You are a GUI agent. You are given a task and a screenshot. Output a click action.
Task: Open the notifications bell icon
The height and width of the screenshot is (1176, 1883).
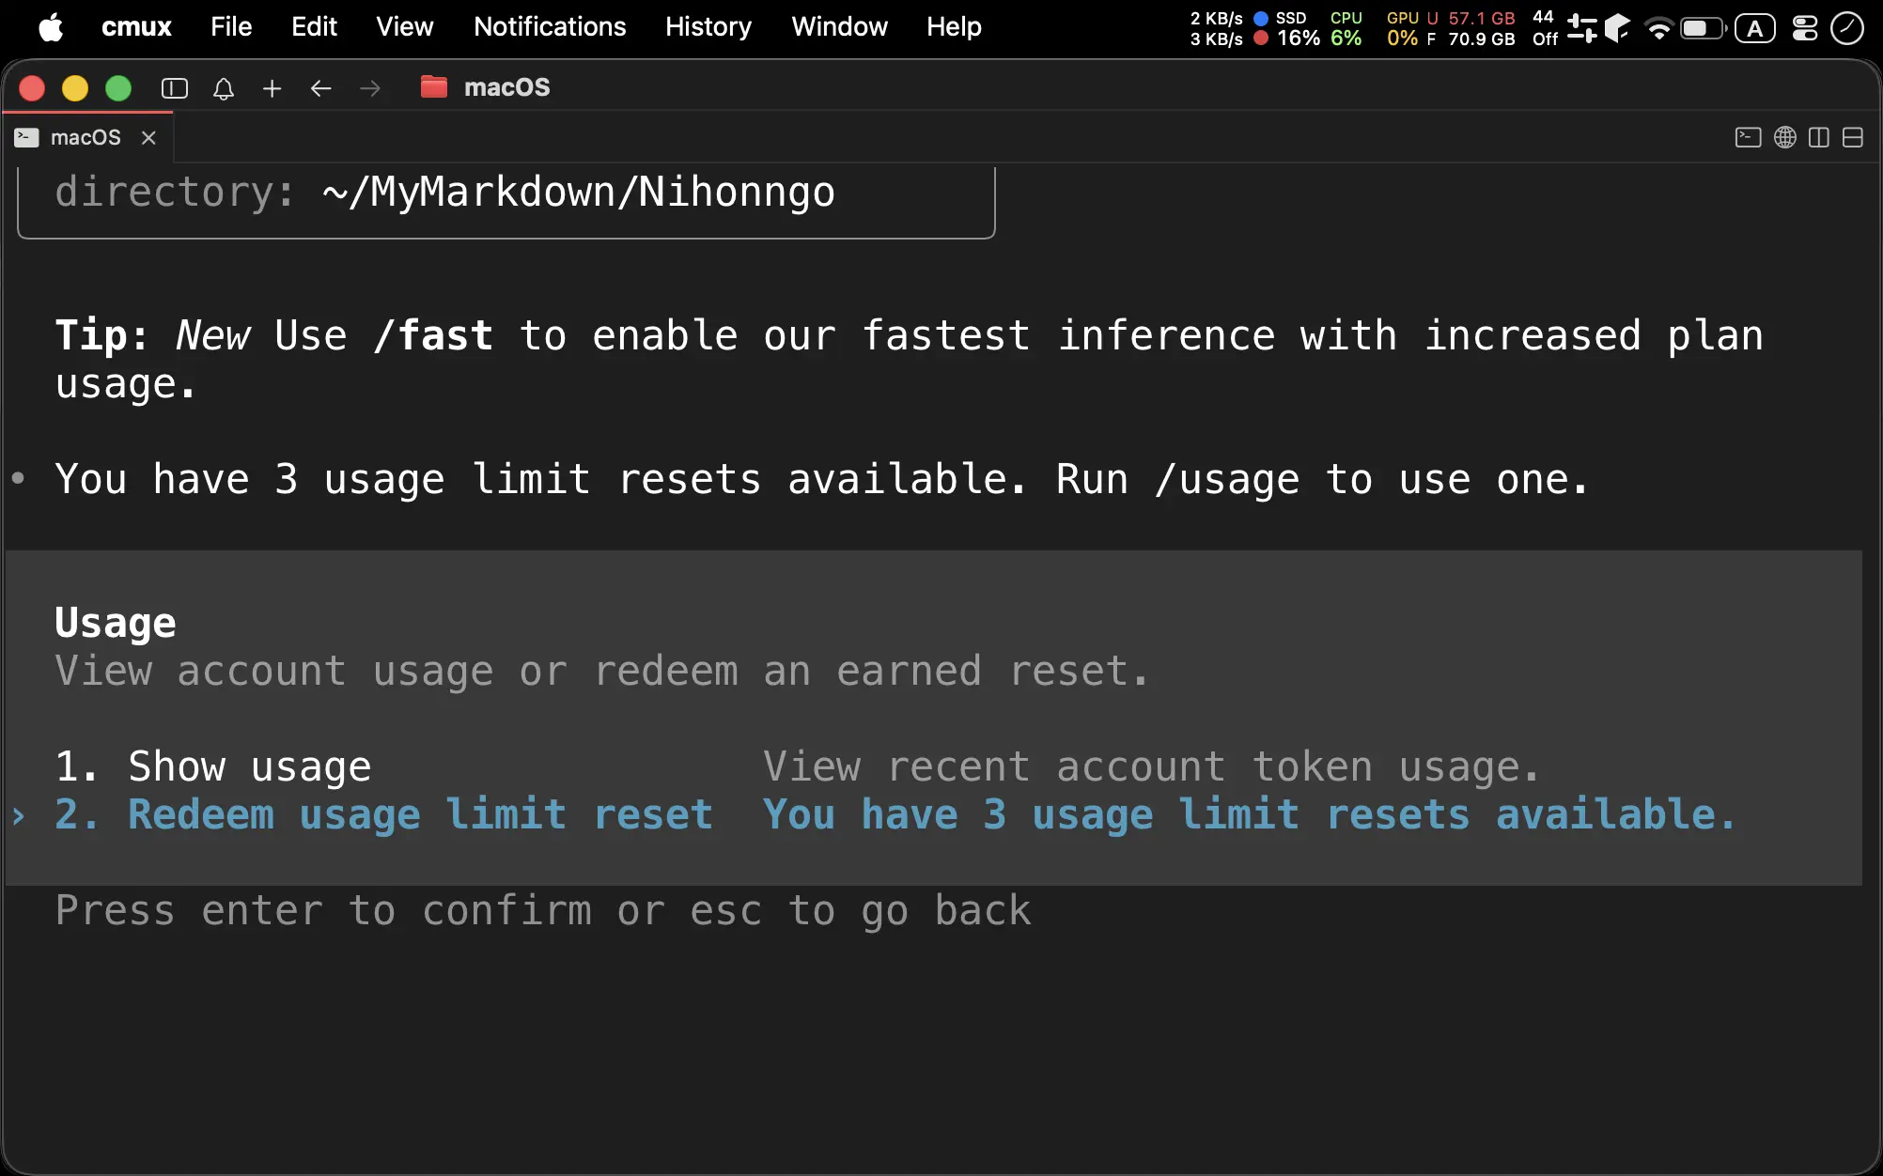224,88
